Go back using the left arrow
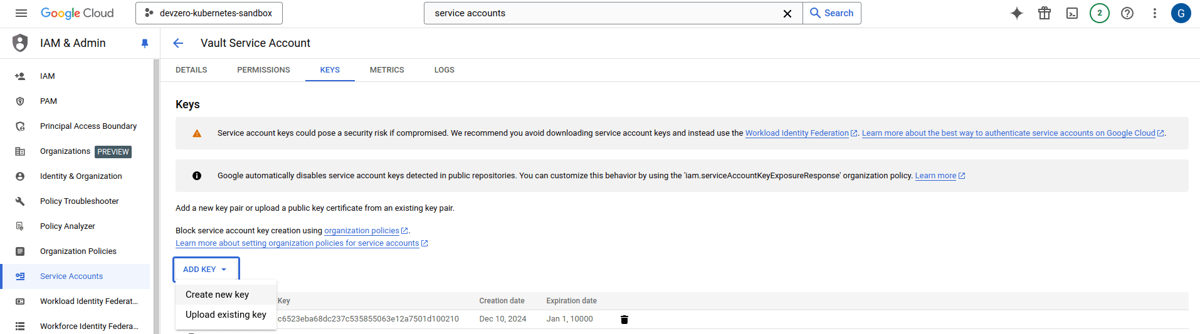 (x=178, y=43)
